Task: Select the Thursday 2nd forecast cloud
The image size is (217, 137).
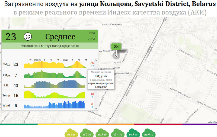Action: pyautogui.click(x=86, y=133)
